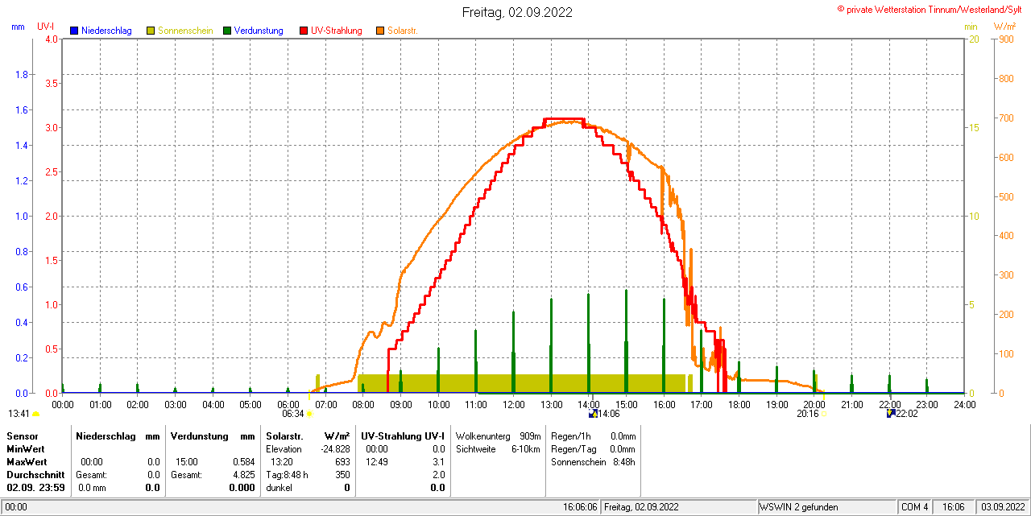The image size is (1031, 516).
Task: Click the yellow Sonnenschein legend swatch
Action: click(x=151, y=31)
